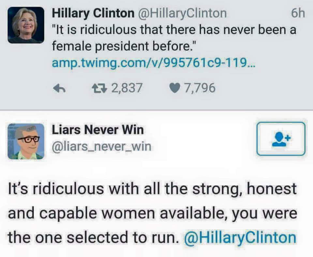Click the @HillaryClinton handle beside the name
The width and height of the screenshot is (313, 257).
(182, 13)
